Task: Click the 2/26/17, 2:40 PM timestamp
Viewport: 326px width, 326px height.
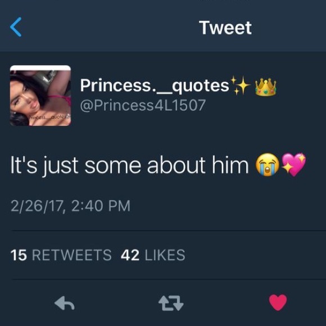Action: pyautogui.click(x=70, y=206)
